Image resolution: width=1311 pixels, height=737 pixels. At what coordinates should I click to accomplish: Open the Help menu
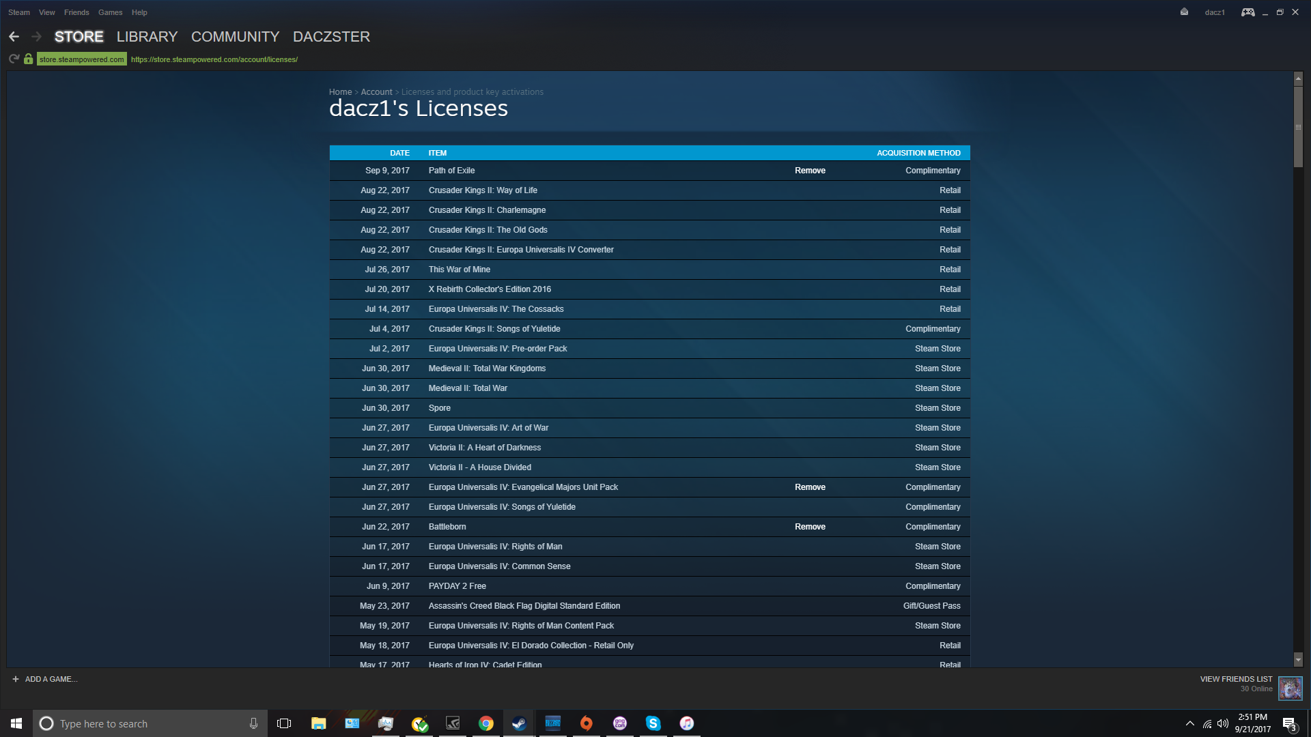click(139, 12)
